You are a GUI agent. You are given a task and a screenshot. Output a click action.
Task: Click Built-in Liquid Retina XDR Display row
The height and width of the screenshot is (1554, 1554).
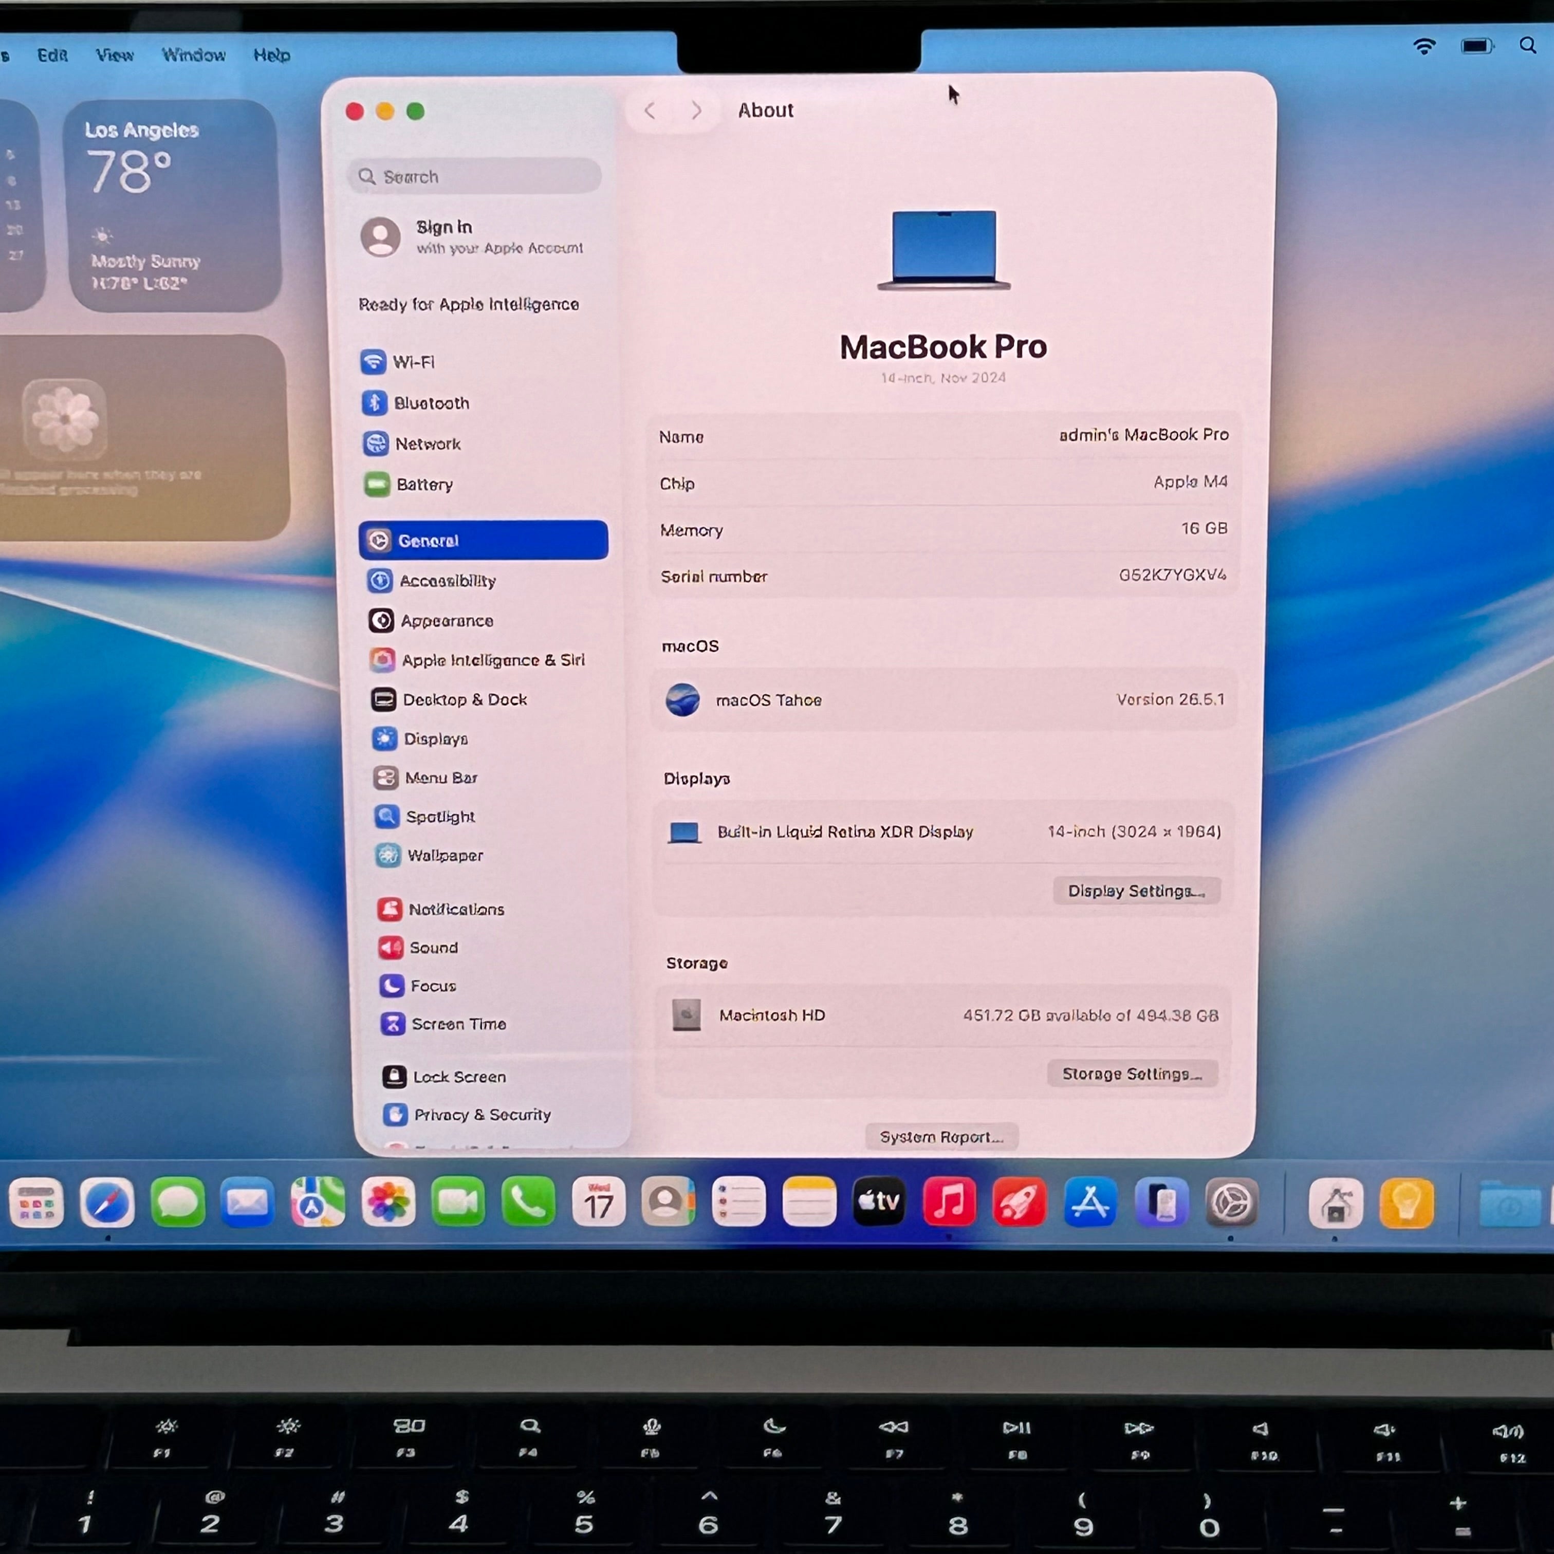pos(943,831)
